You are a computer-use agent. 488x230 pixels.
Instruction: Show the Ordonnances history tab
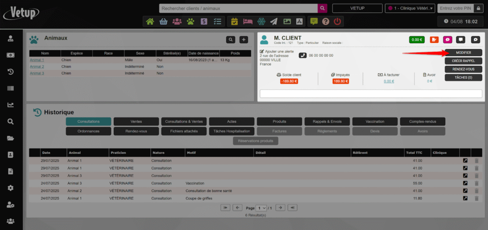[x=88, y=131]
